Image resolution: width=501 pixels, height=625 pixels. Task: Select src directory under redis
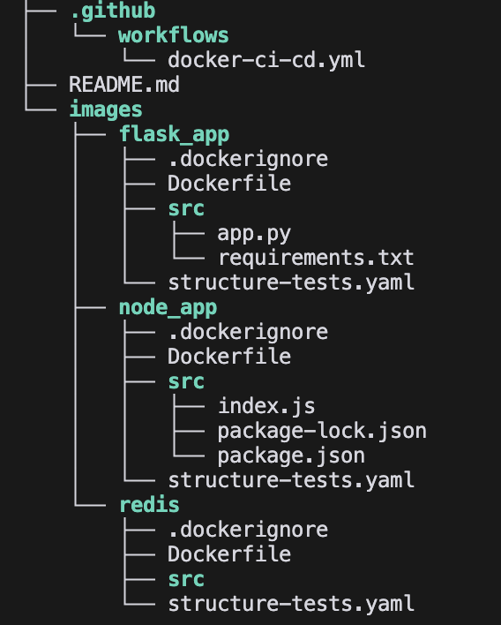(x=186, y=579)
